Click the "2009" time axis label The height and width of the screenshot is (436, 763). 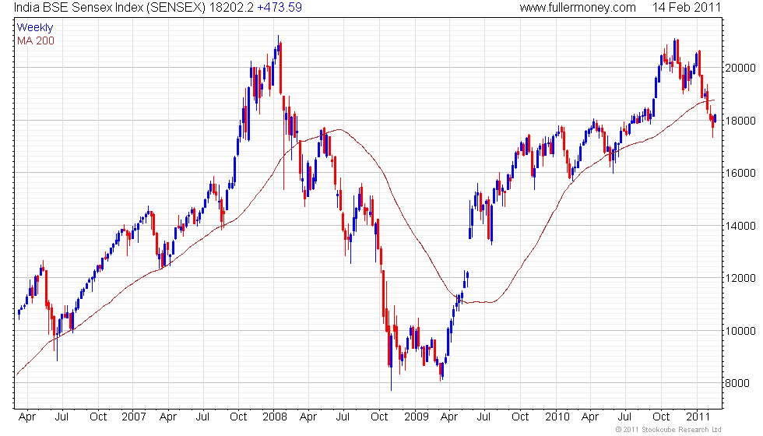[x=417, y=417]
